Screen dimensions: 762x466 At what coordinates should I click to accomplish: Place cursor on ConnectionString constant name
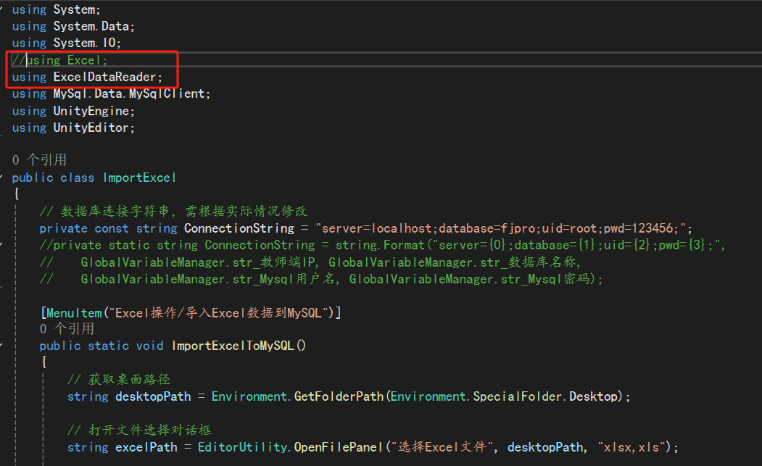239,228
